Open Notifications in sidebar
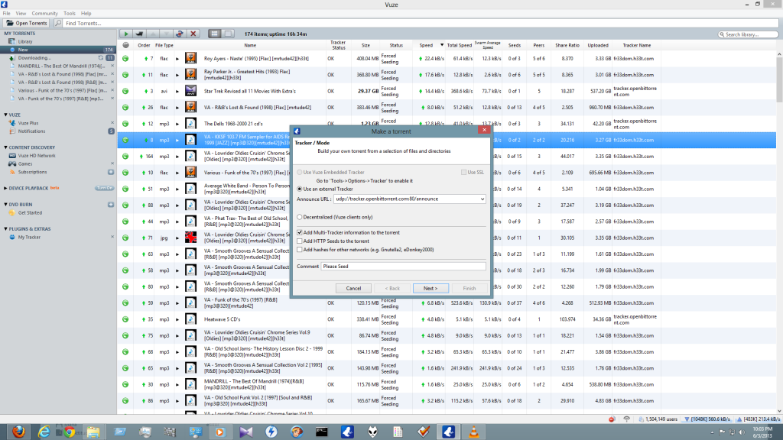Screen dimensions: 783x440 coord(31,131)
